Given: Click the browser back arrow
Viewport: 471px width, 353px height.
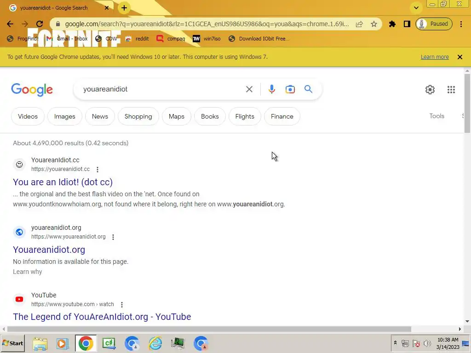Looking at the screenshot, I should tap(10, 24).
